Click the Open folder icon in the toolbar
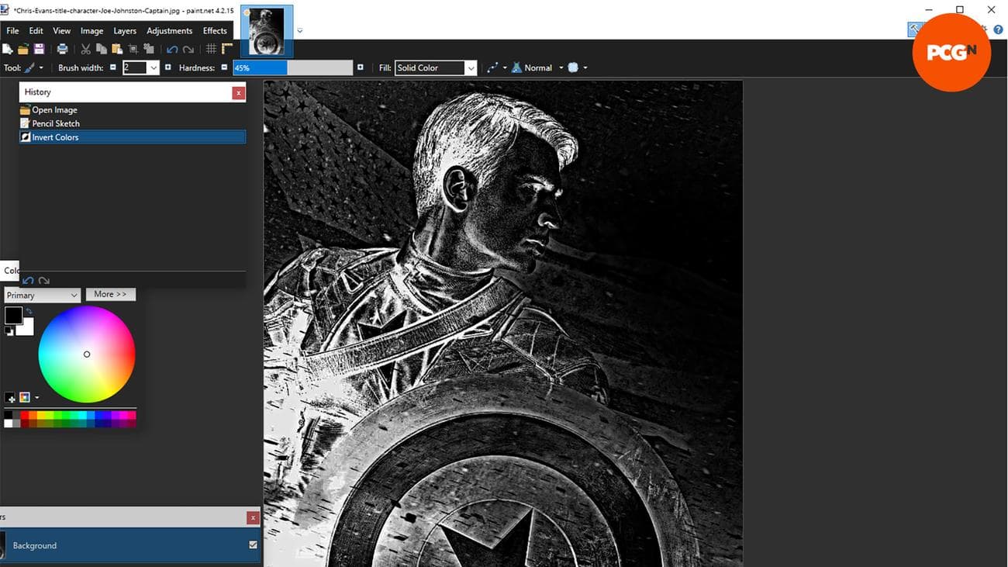This screenshot has width=1008, height=567. [23, 49]
